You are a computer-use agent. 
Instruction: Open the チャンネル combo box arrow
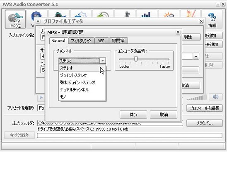(103, 61)
